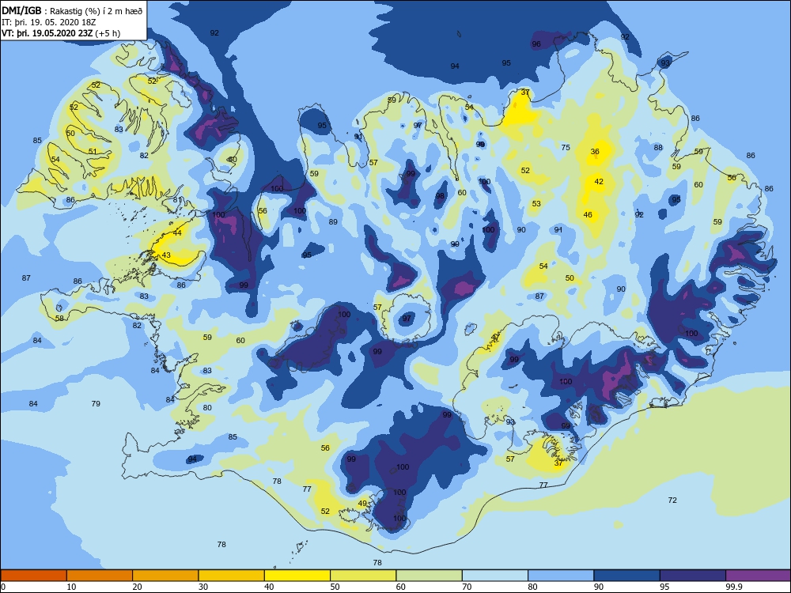Image resolution: width=791 pixels, height=593 pixels.
Task: Click the 'IT: þri. 19. 05. 2020 18Z' line
Action: point(49,22)
